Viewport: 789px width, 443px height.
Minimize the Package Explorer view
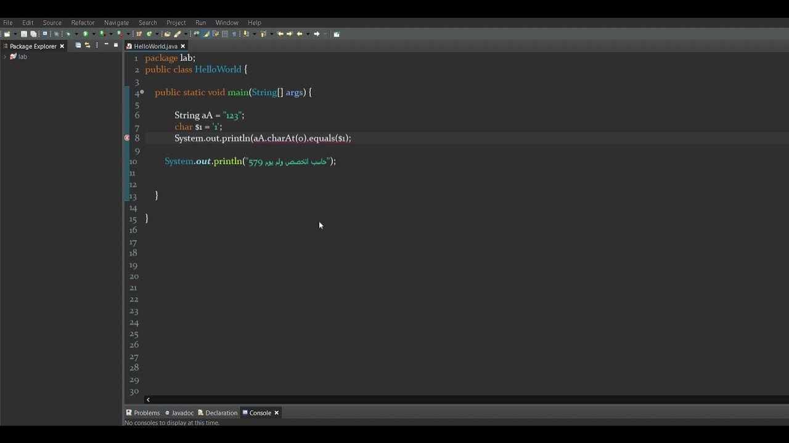tap(106, 44)
